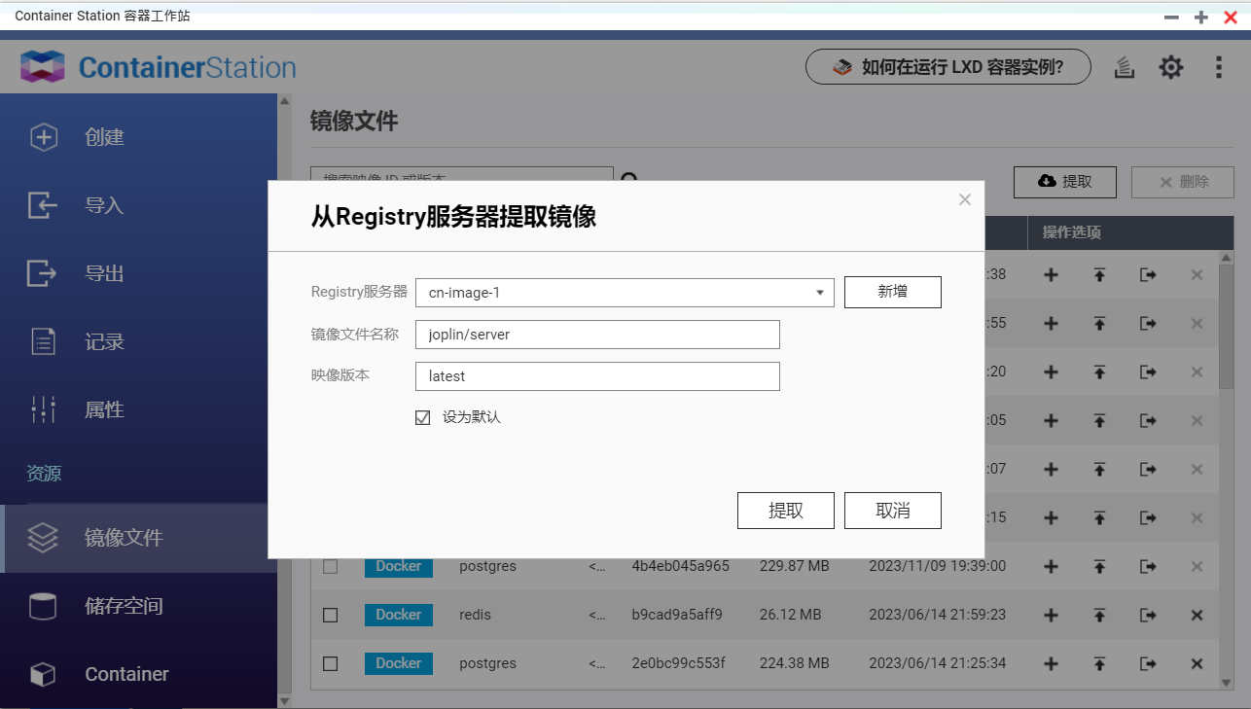Click the 提取 cloud button above table
Viewport: 1251px width, 709px height.
[1065, 182]
